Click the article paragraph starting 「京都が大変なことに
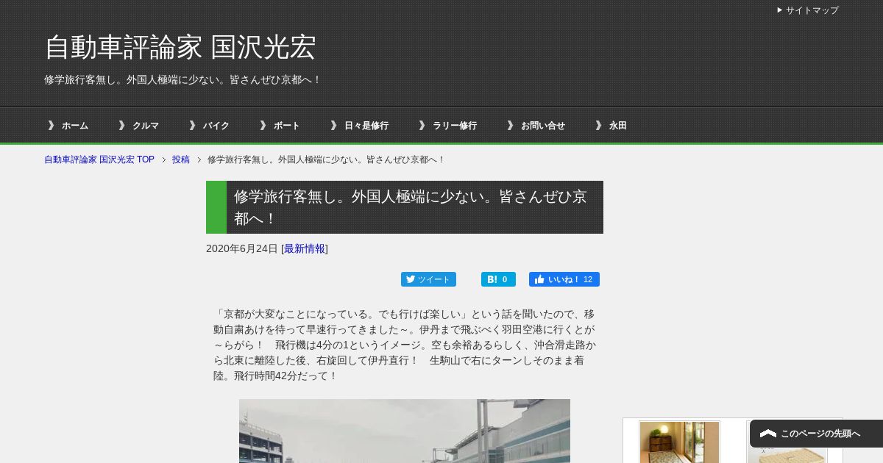The width and height of the screenshot is (883, 463). 405,345
